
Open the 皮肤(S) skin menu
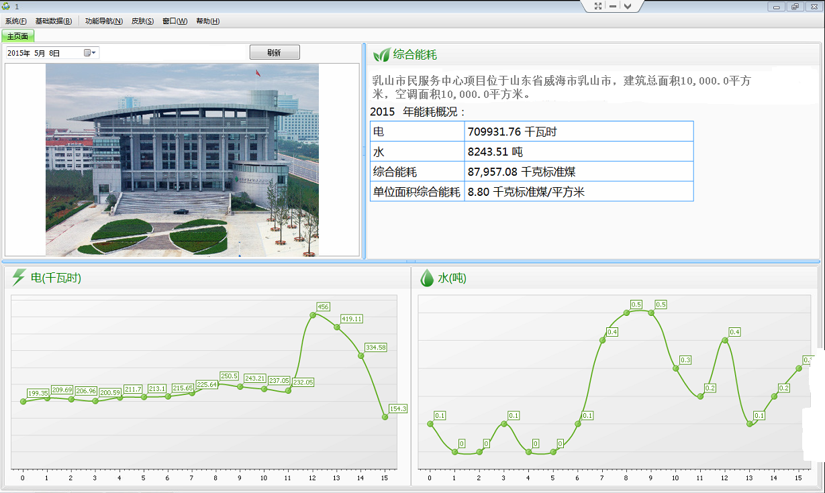(142, 21)
